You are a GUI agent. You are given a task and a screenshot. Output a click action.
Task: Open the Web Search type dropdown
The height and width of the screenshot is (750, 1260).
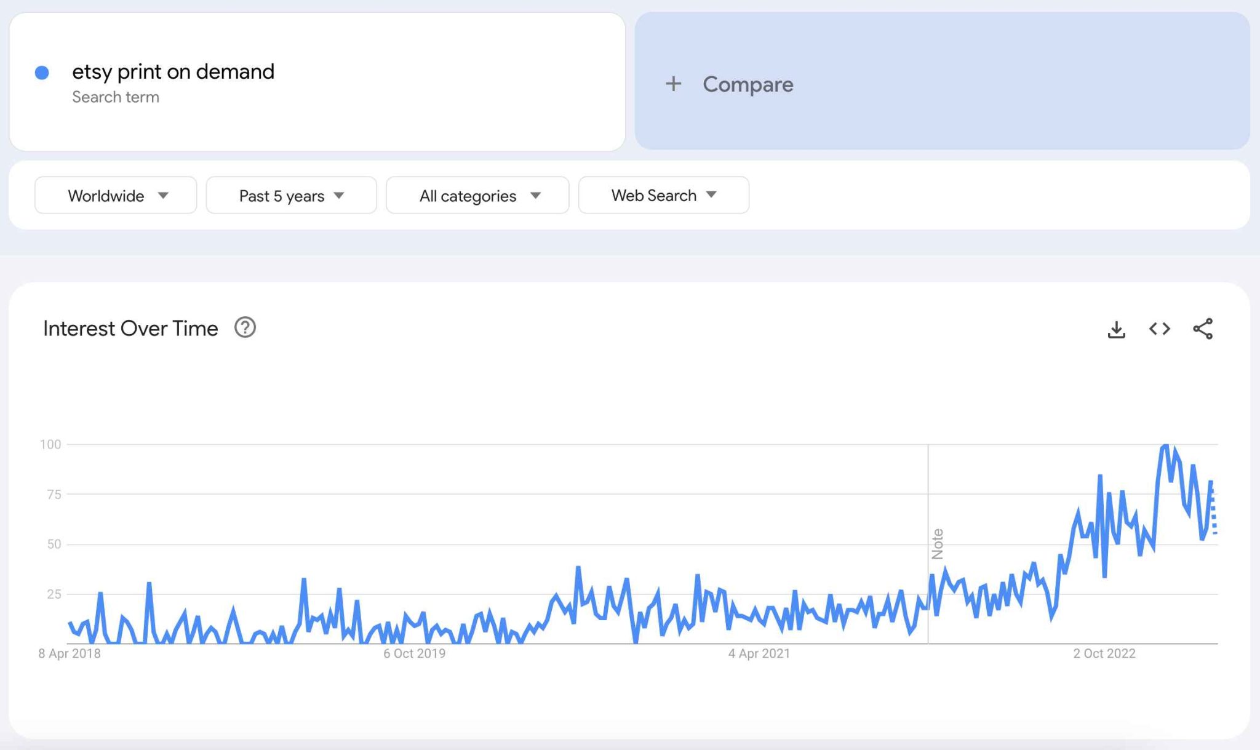coord(664,195)
